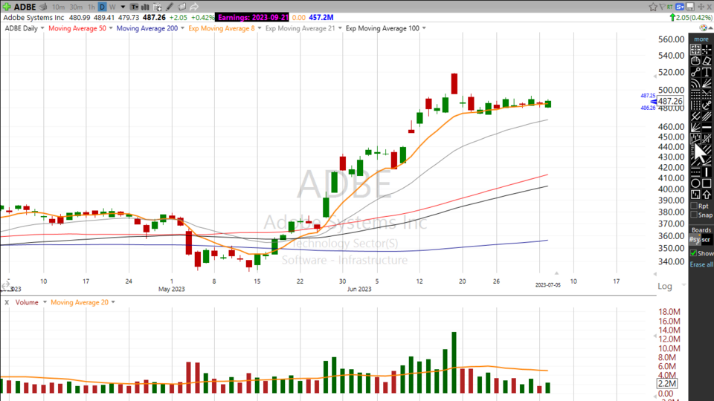
Task: Select the rectangle shape drawing tool
Action: (707, 183)
